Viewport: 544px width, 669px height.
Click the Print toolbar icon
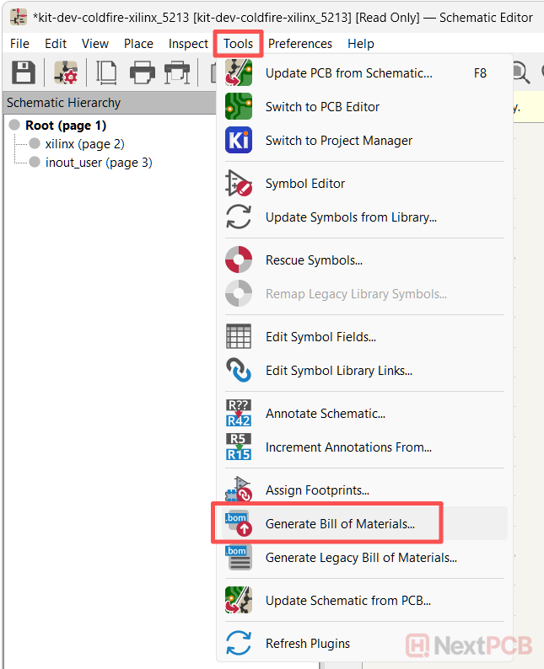tap(142, 72)
